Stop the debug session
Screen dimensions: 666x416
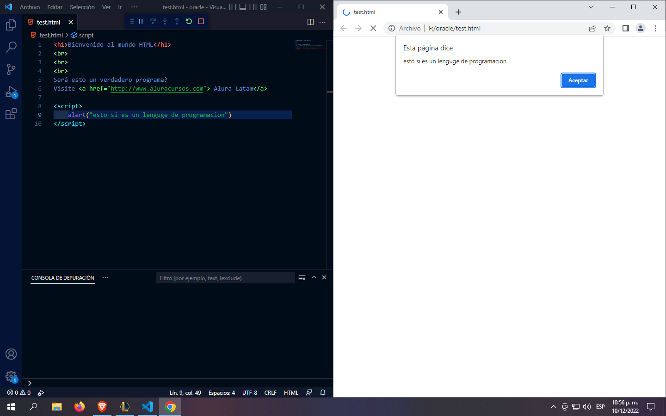[201, 21]
